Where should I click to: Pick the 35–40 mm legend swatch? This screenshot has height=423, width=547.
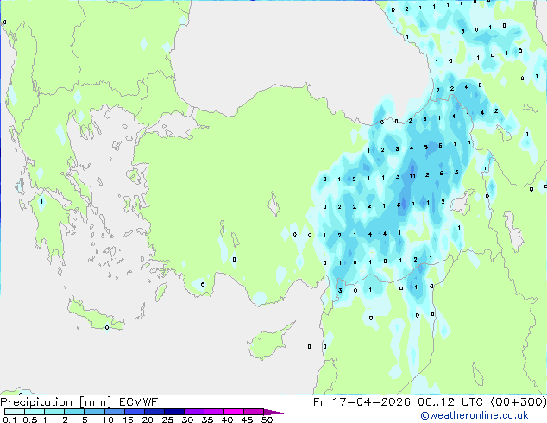point(214,412)
